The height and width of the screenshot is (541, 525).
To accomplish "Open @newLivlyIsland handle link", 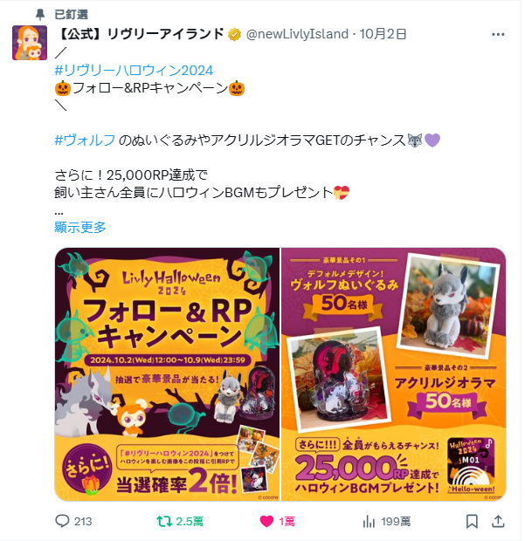I will [297, 34].
